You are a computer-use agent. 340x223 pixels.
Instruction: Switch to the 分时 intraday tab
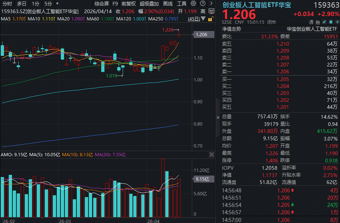[x=7, y=4]
